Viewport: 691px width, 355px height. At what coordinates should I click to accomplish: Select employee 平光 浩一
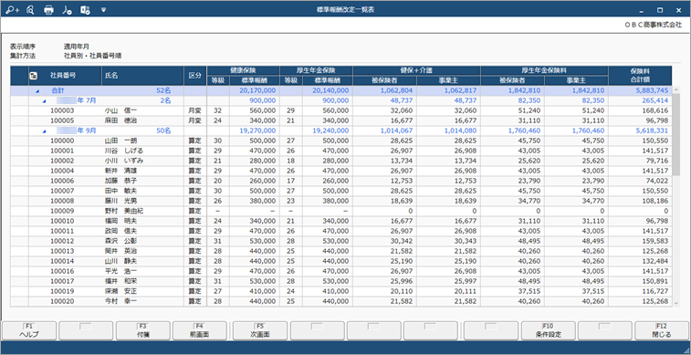(x=120, y=271)
